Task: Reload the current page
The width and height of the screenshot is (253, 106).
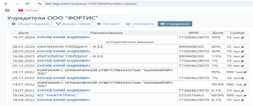Action: [27, 4]
